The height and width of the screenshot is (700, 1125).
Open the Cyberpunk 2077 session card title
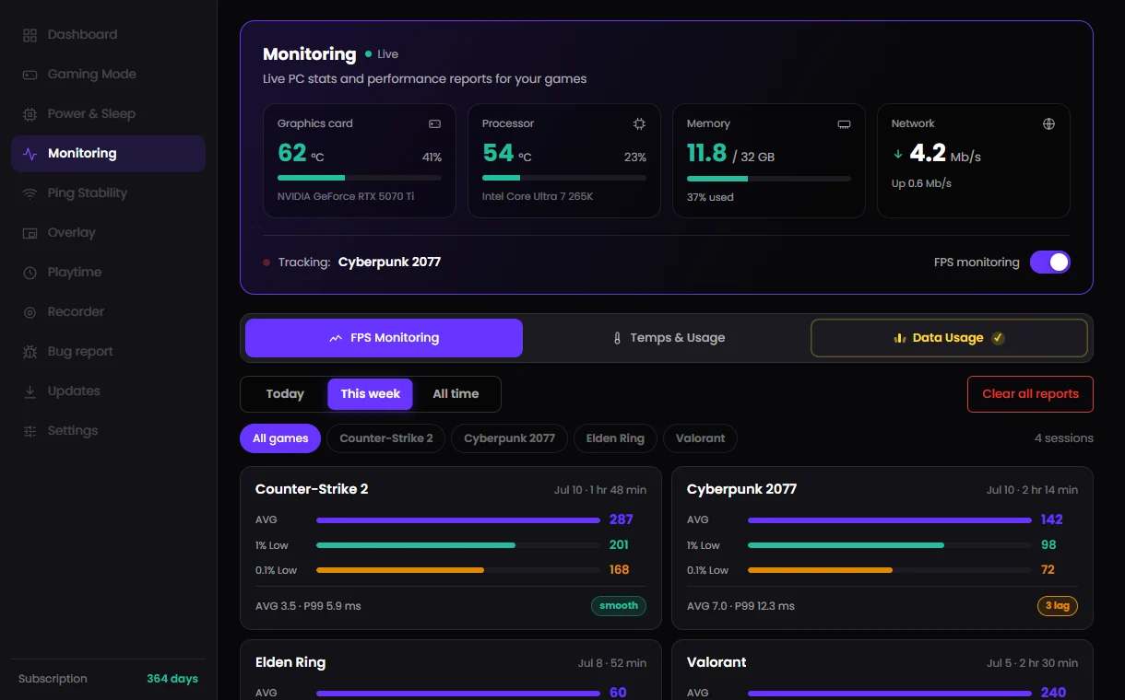click(x=741, y=489)
